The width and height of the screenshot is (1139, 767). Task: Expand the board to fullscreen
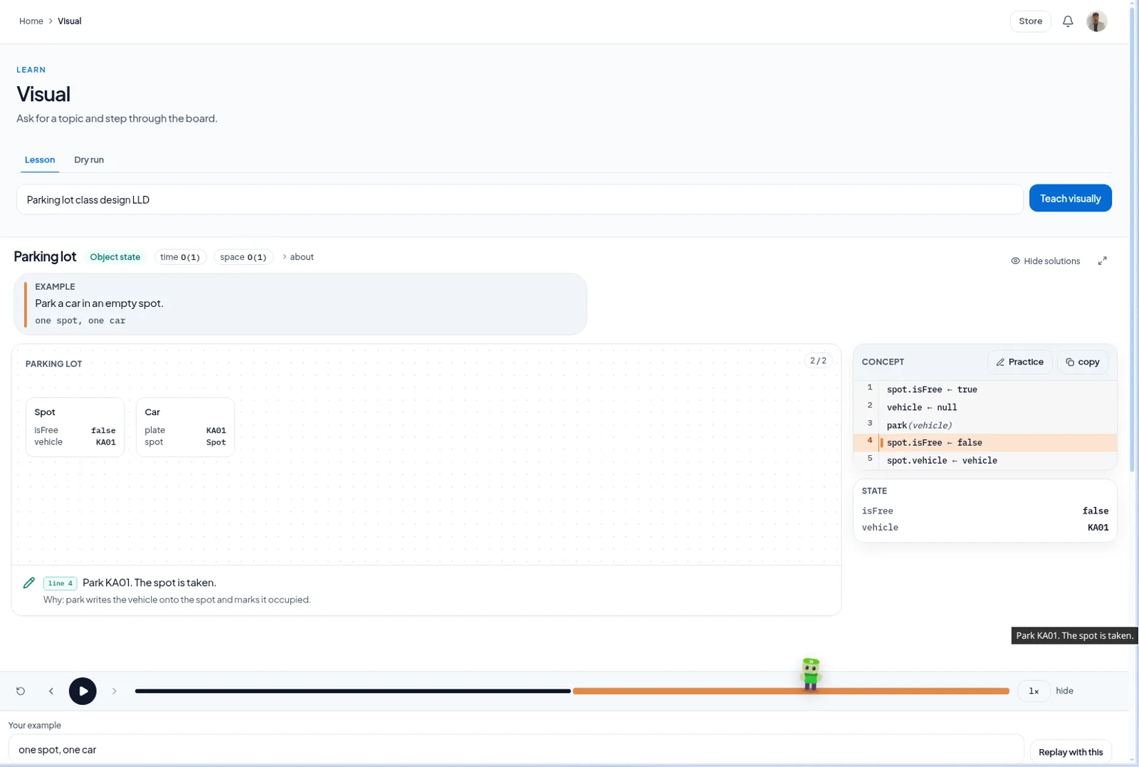tap(1102, 261)
